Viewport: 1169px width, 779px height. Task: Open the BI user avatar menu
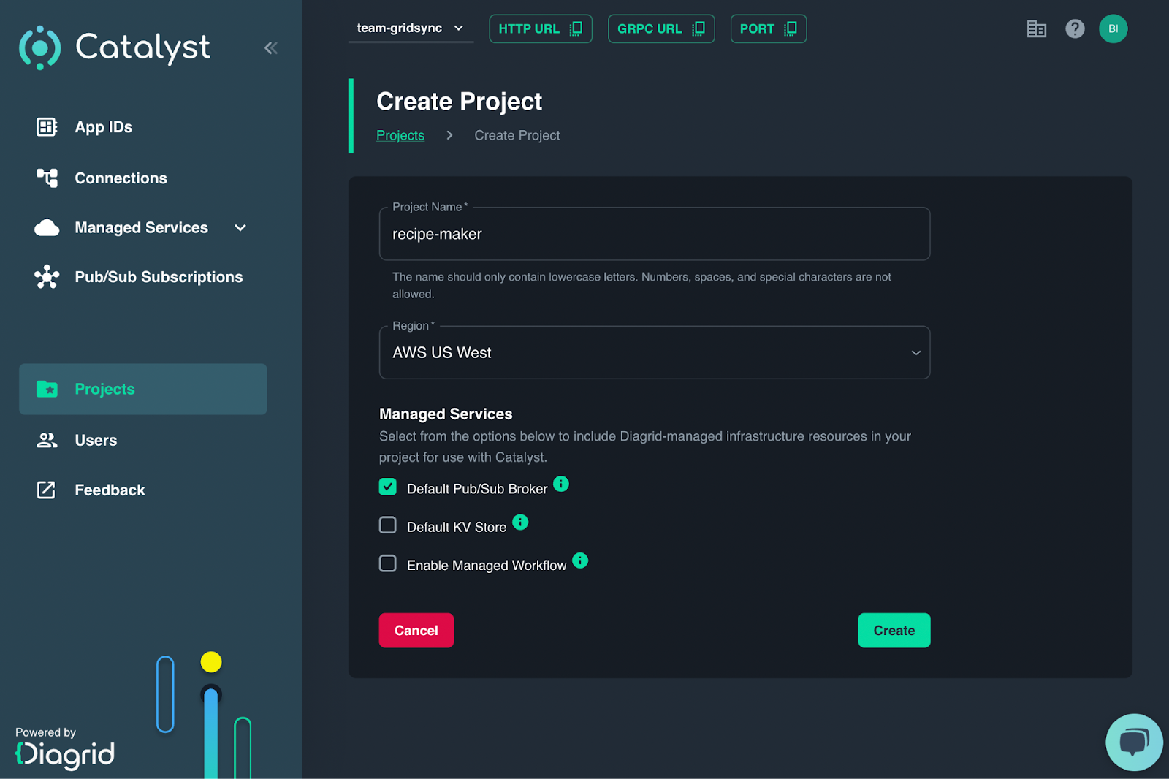pyautogui.click(x=1113, y=29)
